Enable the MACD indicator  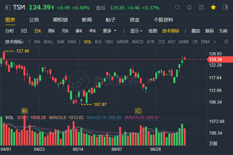pyautogui.click(x=138, y=42)
